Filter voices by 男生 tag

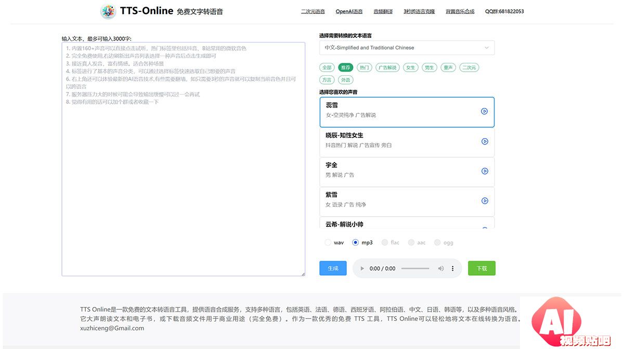tap(429, 68)
